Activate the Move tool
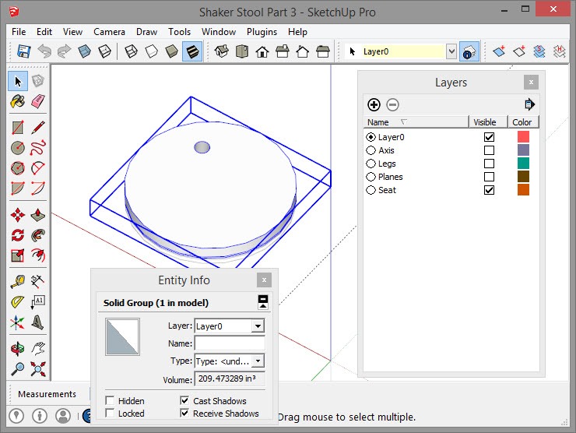The width and height of the screenshot is (576, 433). point(17,215)
